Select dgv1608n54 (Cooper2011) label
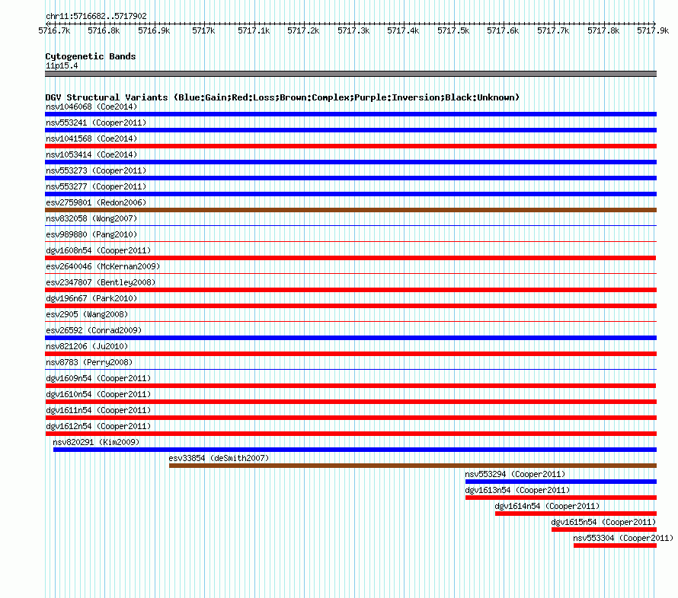This screenshot has height=598, width=678. tap(98, 250)
